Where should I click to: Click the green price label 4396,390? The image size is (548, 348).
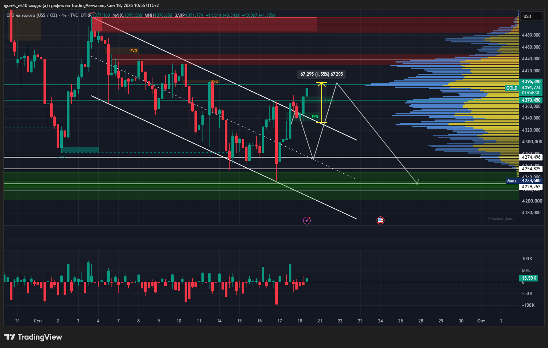pos(531,82)
